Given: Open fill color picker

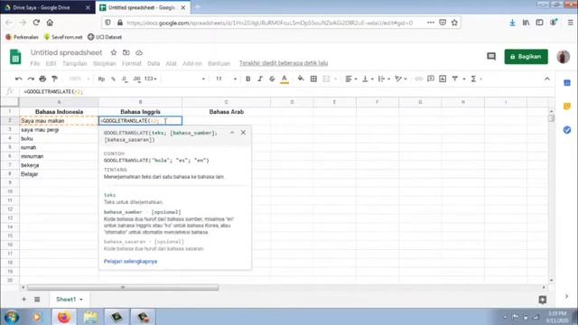Looking at the screenshot, I should pyautogui.click(x=301, y=79).
